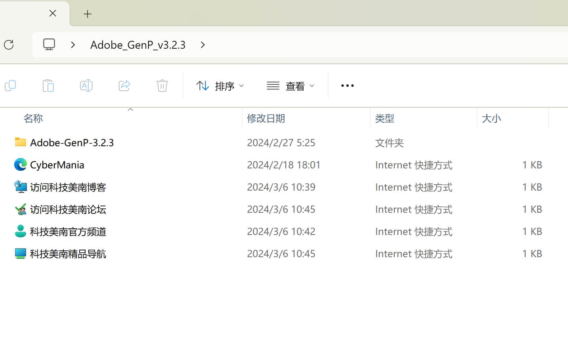Click date 2024/3/6 10:39
Image resolution: width=568 pixels, height=357 pixels.
tap(281, 187)
